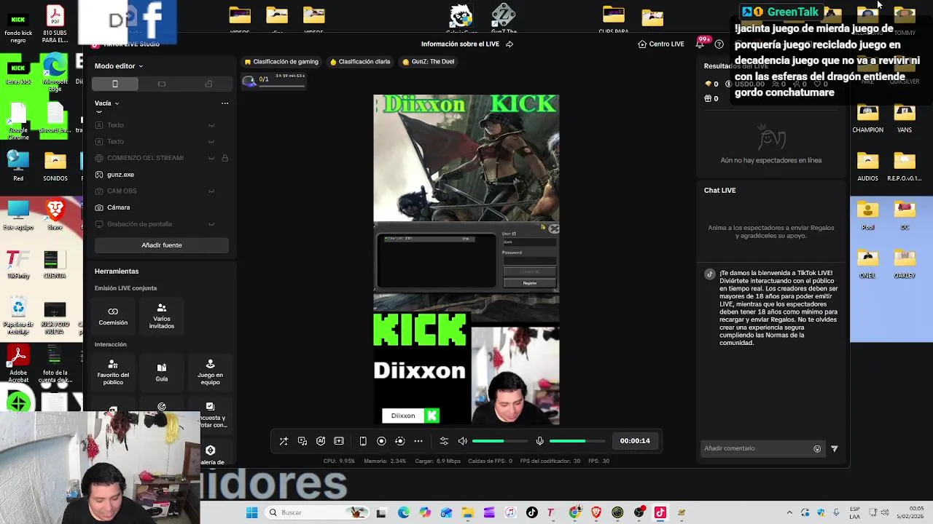Mute the speaker audio
Viewport: 933px width, 524px height.
coord(462,441)
